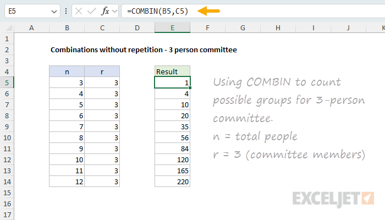Click the result cell showing 35
Screen dimensions: 385x220
click(x=172, y=127)
